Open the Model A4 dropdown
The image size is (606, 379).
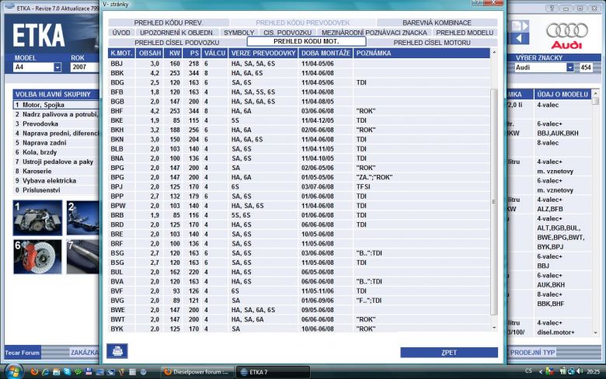coord(57,68)
